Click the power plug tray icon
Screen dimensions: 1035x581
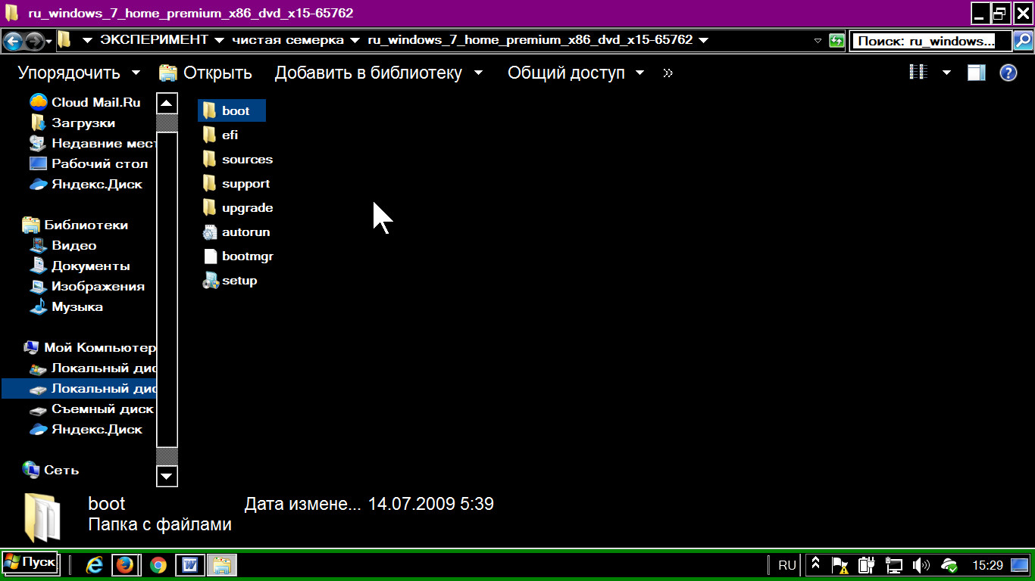pos(867,565)
